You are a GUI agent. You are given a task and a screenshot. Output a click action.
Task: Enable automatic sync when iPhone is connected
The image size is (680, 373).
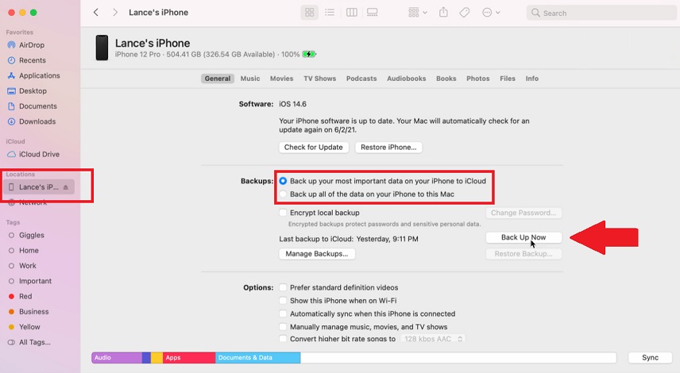coord(283,313)
